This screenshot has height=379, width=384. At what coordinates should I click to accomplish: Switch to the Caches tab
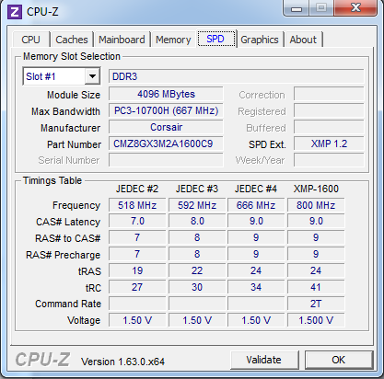(x=72, y=40)
